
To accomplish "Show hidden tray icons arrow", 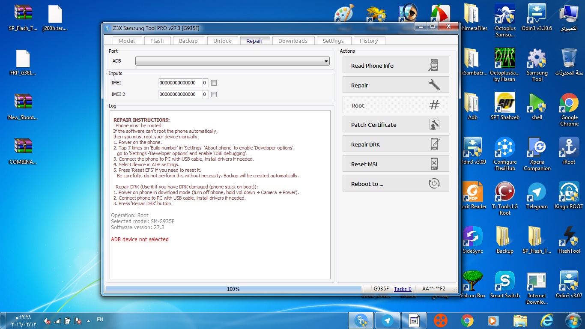I will click(89, 320).
